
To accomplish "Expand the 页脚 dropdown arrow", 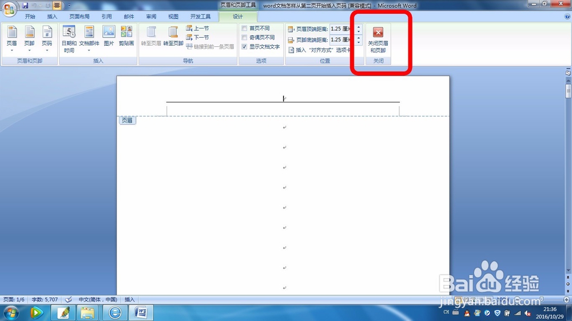I will (29, 50).
